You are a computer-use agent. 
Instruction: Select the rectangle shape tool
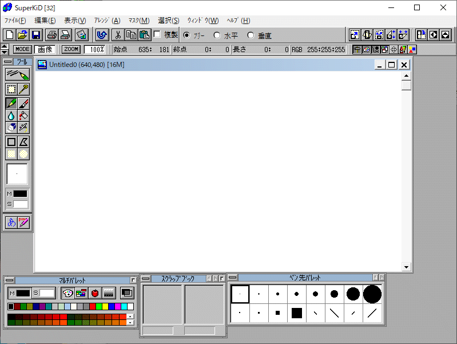coord(11,141)
